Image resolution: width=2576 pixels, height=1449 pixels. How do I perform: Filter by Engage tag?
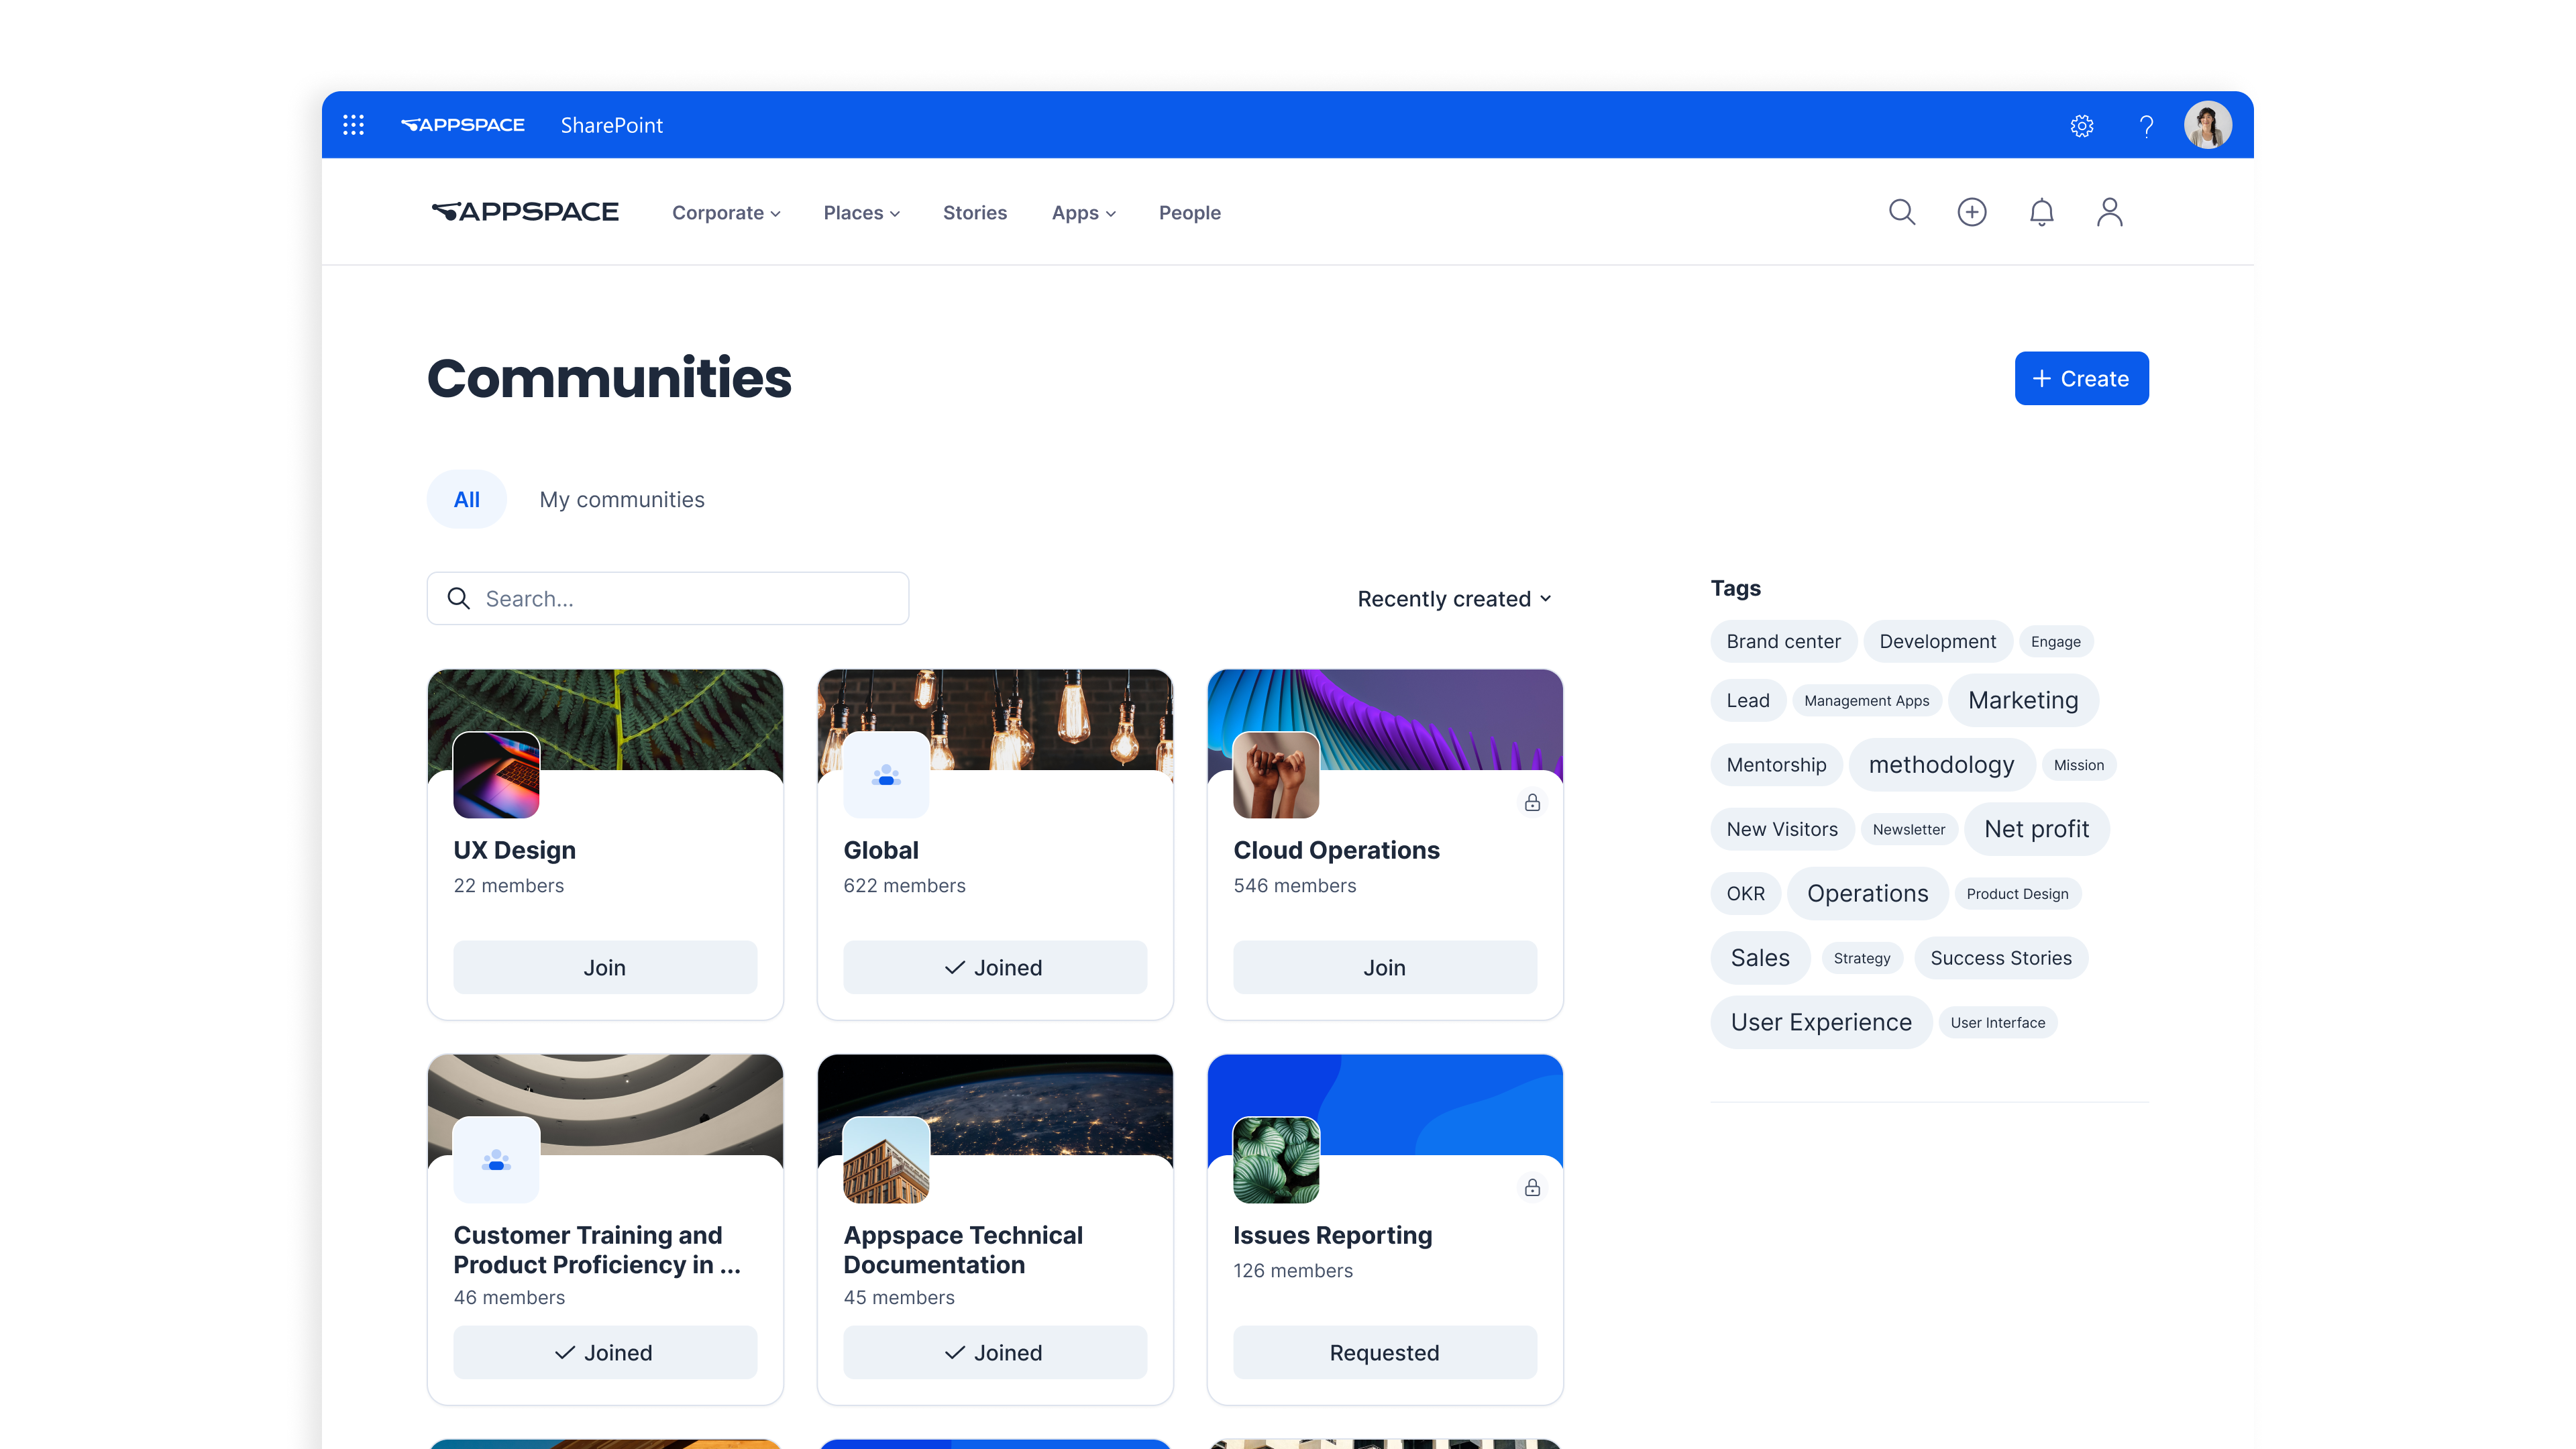coord(2056,641)
